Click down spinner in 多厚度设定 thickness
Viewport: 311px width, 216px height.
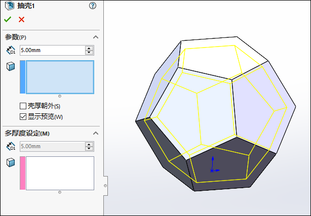[x=89, y=149]
